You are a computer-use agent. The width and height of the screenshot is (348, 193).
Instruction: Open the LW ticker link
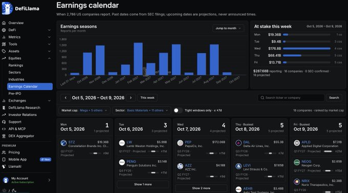point(129,142)
